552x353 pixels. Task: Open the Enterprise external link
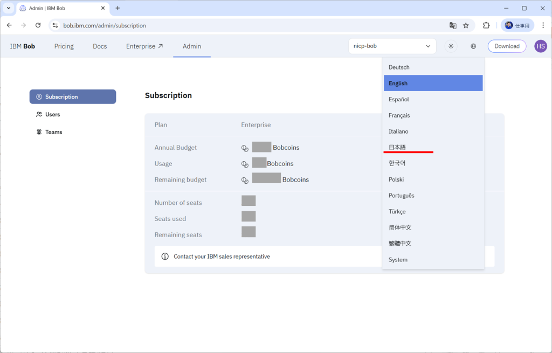144,46
